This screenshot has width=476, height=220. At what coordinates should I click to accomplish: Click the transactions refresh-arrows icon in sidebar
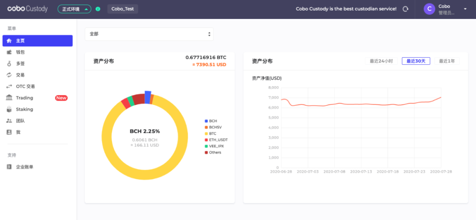click(9, 75)
